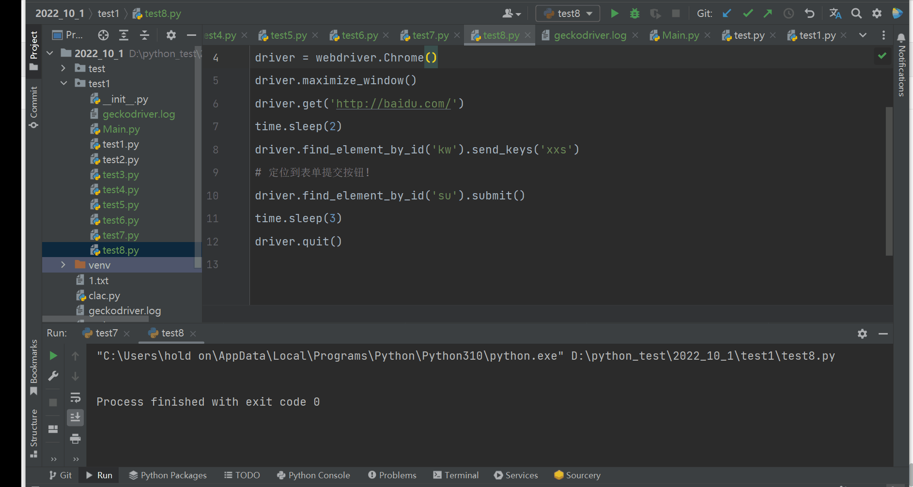The image size is (913, 487).
Task: Expand the test folder
Action: pos(63,68)
